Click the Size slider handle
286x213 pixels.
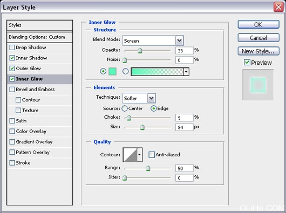click(x=142, y=127)
